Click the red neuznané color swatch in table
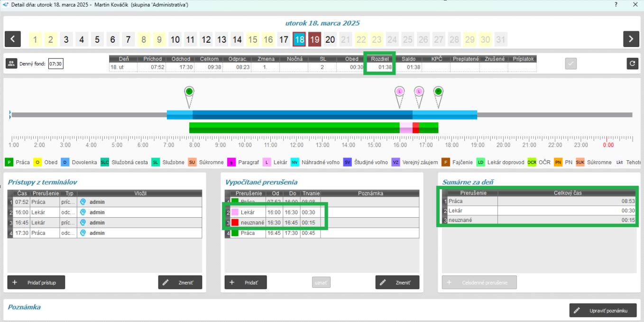This screenshot has width=644, height=322. (235, 222)
